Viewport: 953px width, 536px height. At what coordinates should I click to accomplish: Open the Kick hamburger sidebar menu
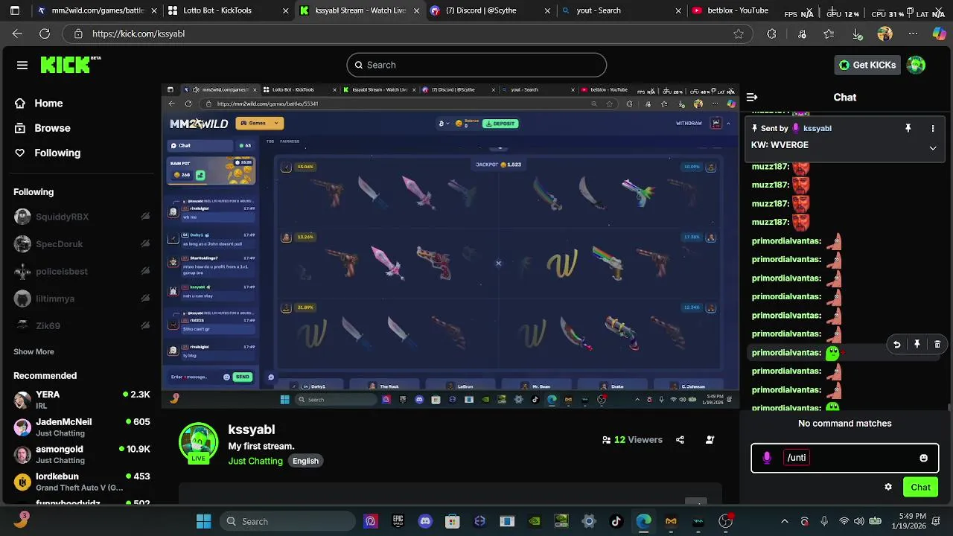(x=22, y=65)
